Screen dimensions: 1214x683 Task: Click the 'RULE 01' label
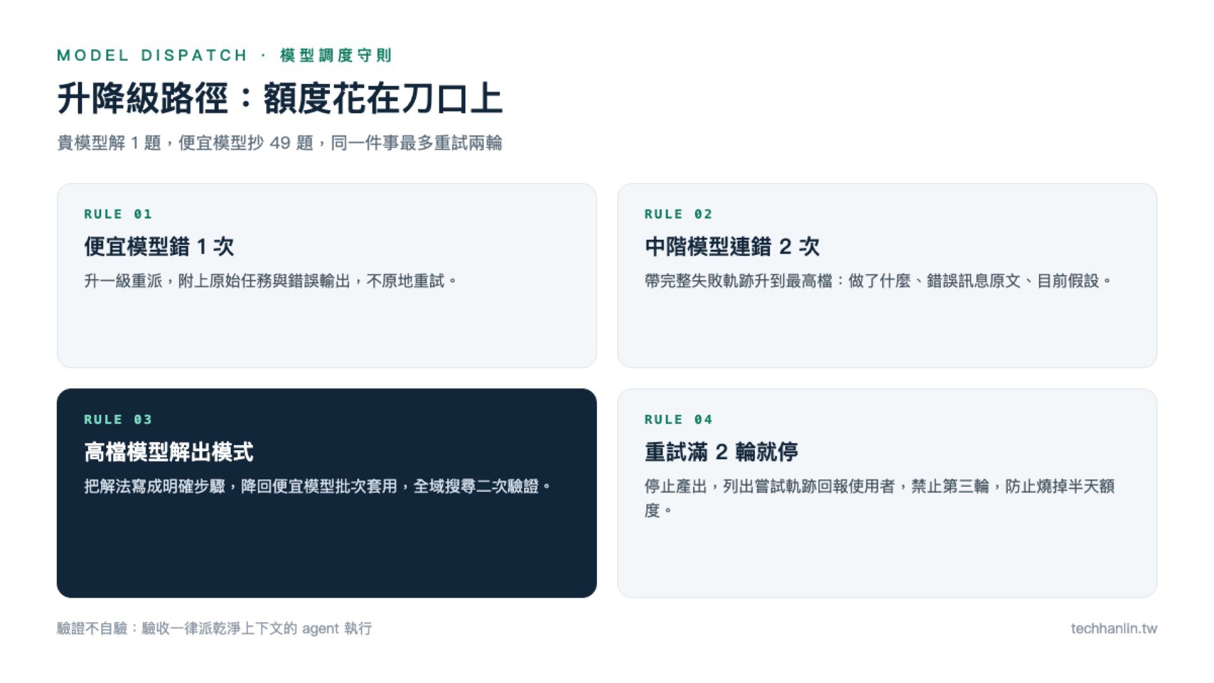click(118, 214)
